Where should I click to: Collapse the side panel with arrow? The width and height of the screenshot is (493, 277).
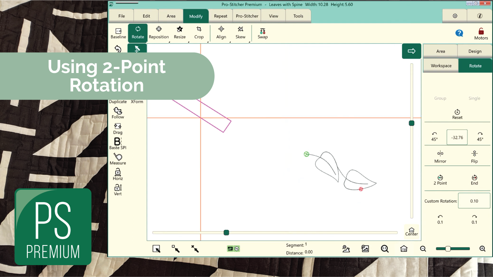[411, 51]
